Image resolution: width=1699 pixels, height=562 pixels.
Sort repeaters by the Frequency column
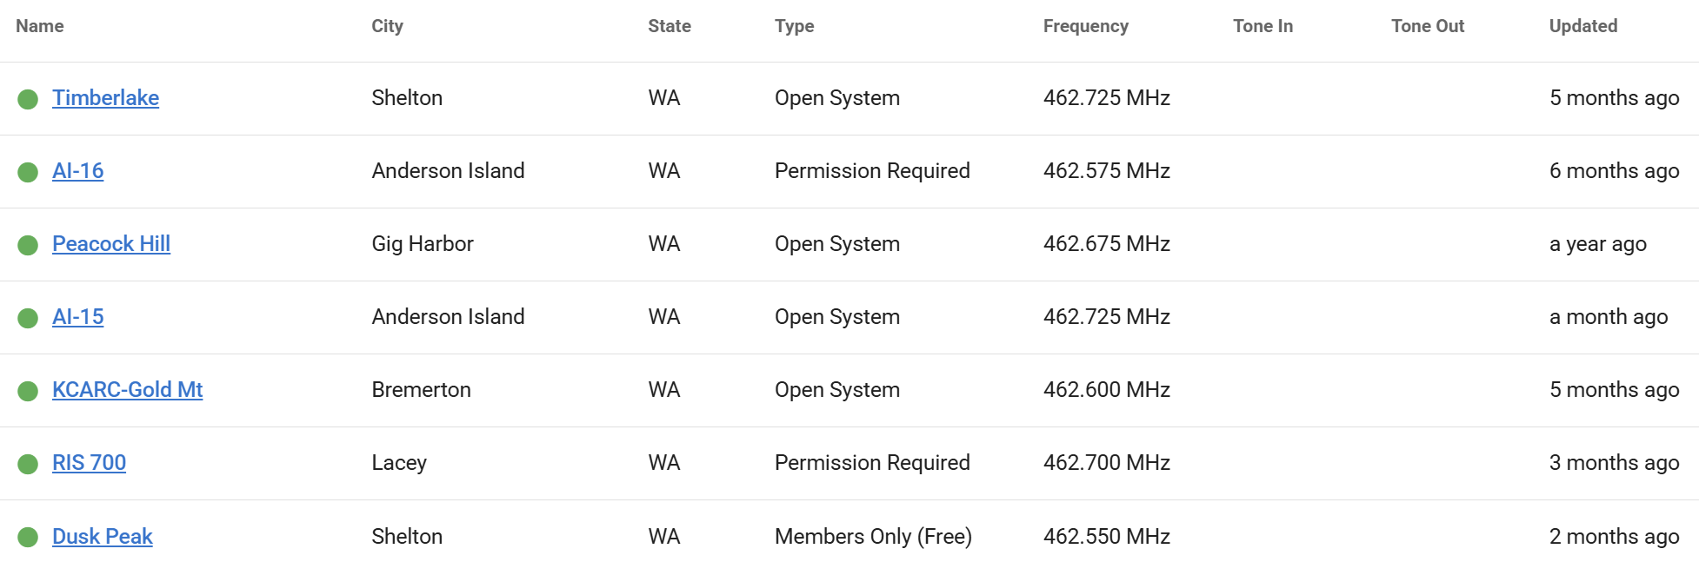coord(1085,26)
